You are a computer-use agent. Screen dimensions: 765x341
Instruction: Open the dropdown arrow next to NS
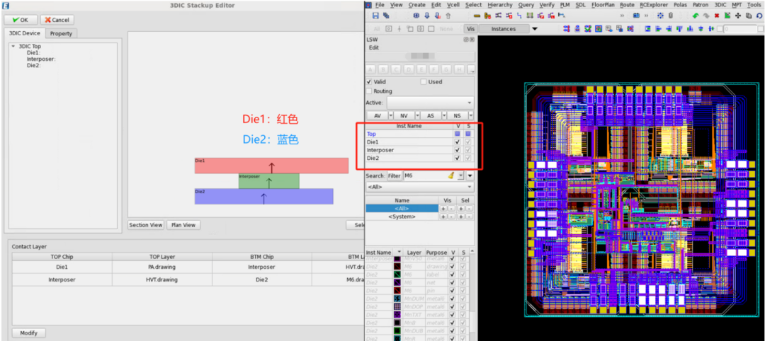click(471, 116)
